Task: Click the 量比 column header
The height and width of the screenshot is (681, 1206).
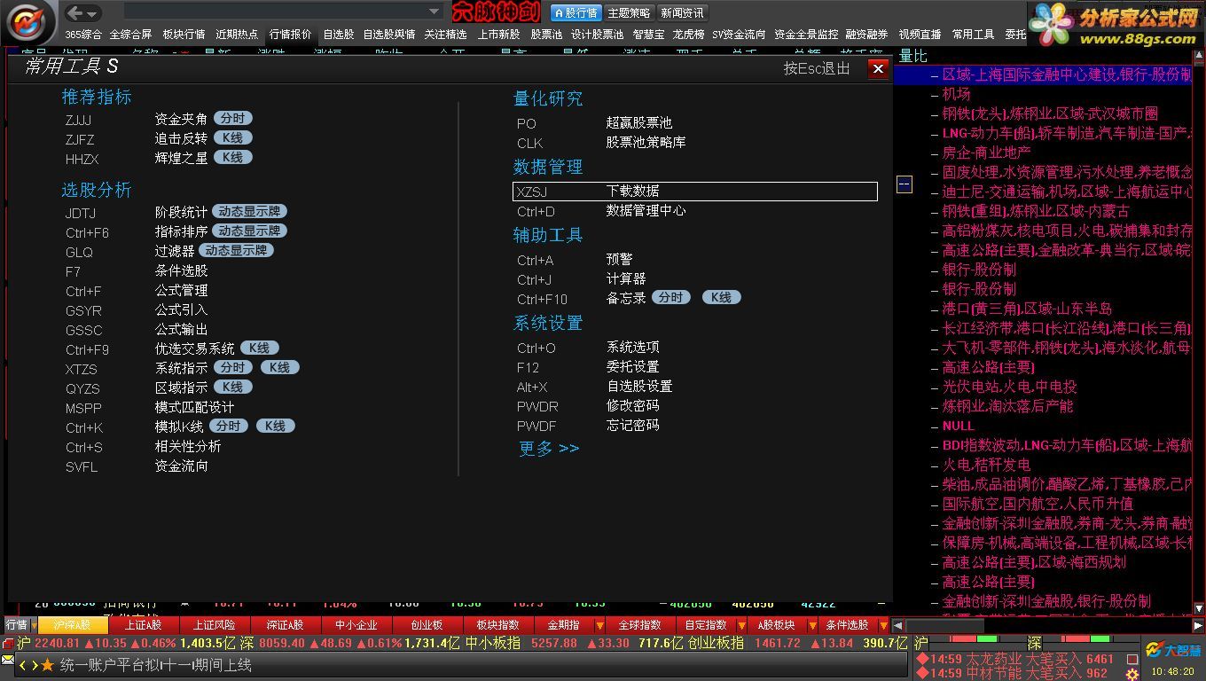Action: click(912, 56)
